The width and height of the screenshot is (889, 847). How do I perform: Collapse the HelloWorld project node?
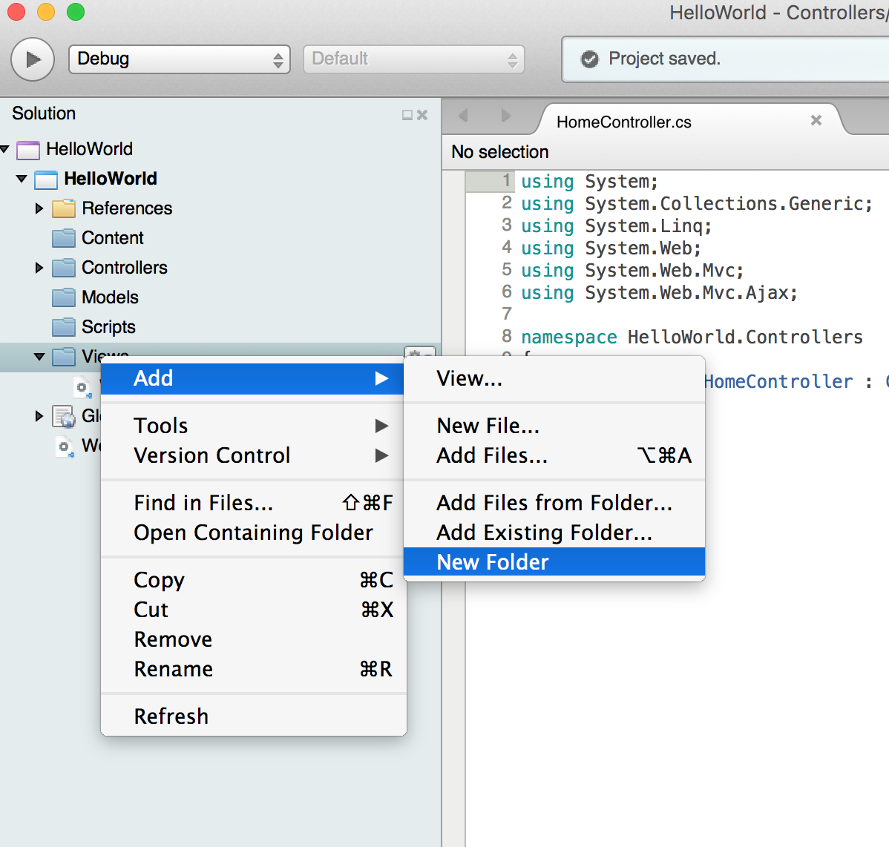(22, 179)
